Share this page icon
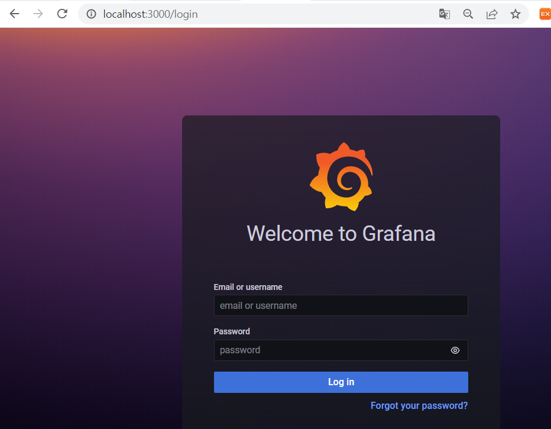Image resolution: width=551 pixels, height=429 pixels. coord(492,14)
